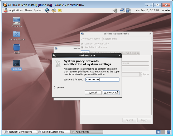Click the MTU bytes stepper arrows

coord(141,74)
